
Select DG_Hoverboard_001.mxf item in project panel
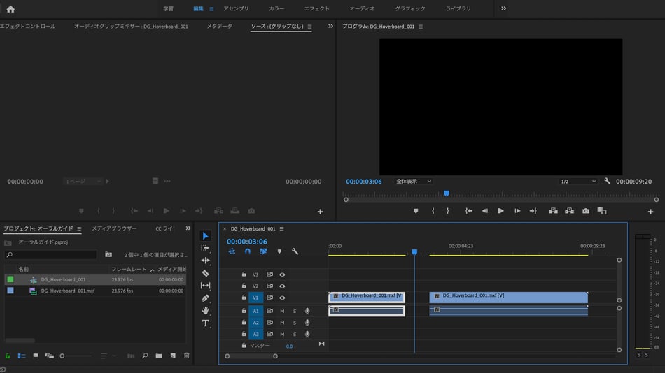pos(67,291)
